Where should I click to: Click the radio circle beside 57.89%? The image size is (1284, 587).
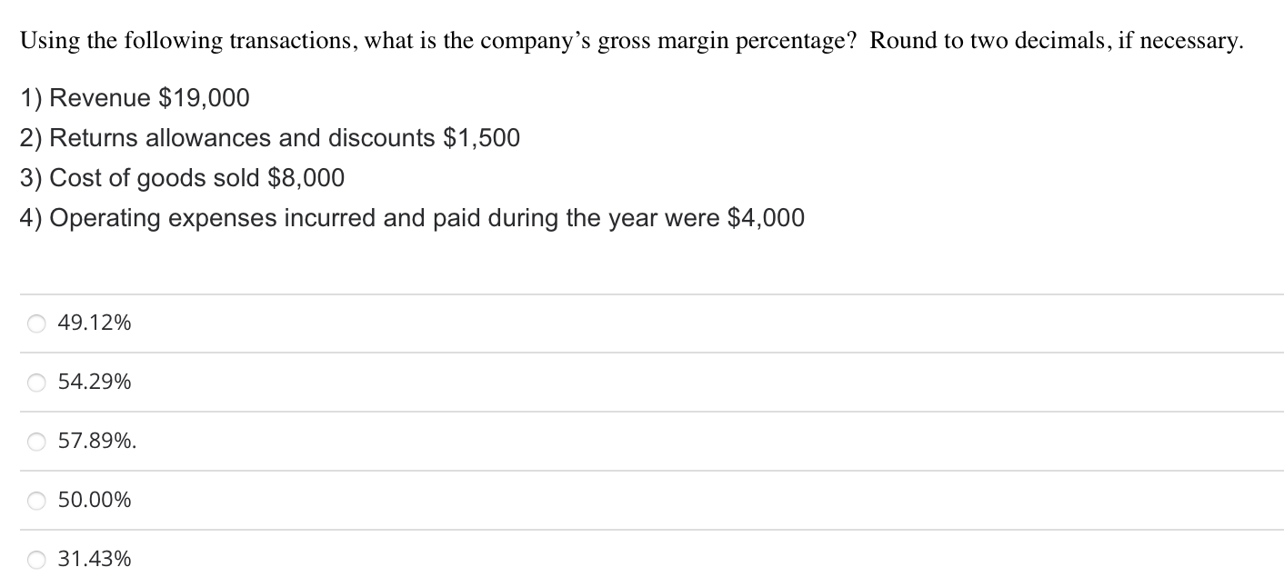pos(35,441)
